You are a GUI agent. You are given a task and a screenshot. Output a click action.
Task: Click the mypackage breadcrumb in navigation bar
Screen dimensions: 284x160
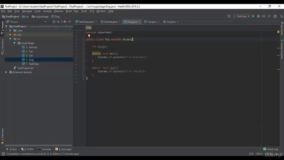click(40, 16)
